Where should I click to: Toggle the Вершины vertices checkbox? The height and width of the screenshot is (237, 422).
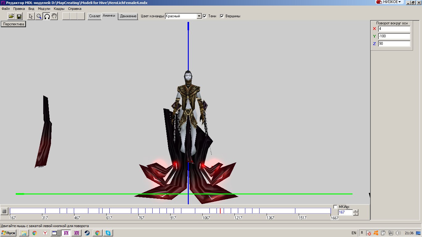coord(222,16)
